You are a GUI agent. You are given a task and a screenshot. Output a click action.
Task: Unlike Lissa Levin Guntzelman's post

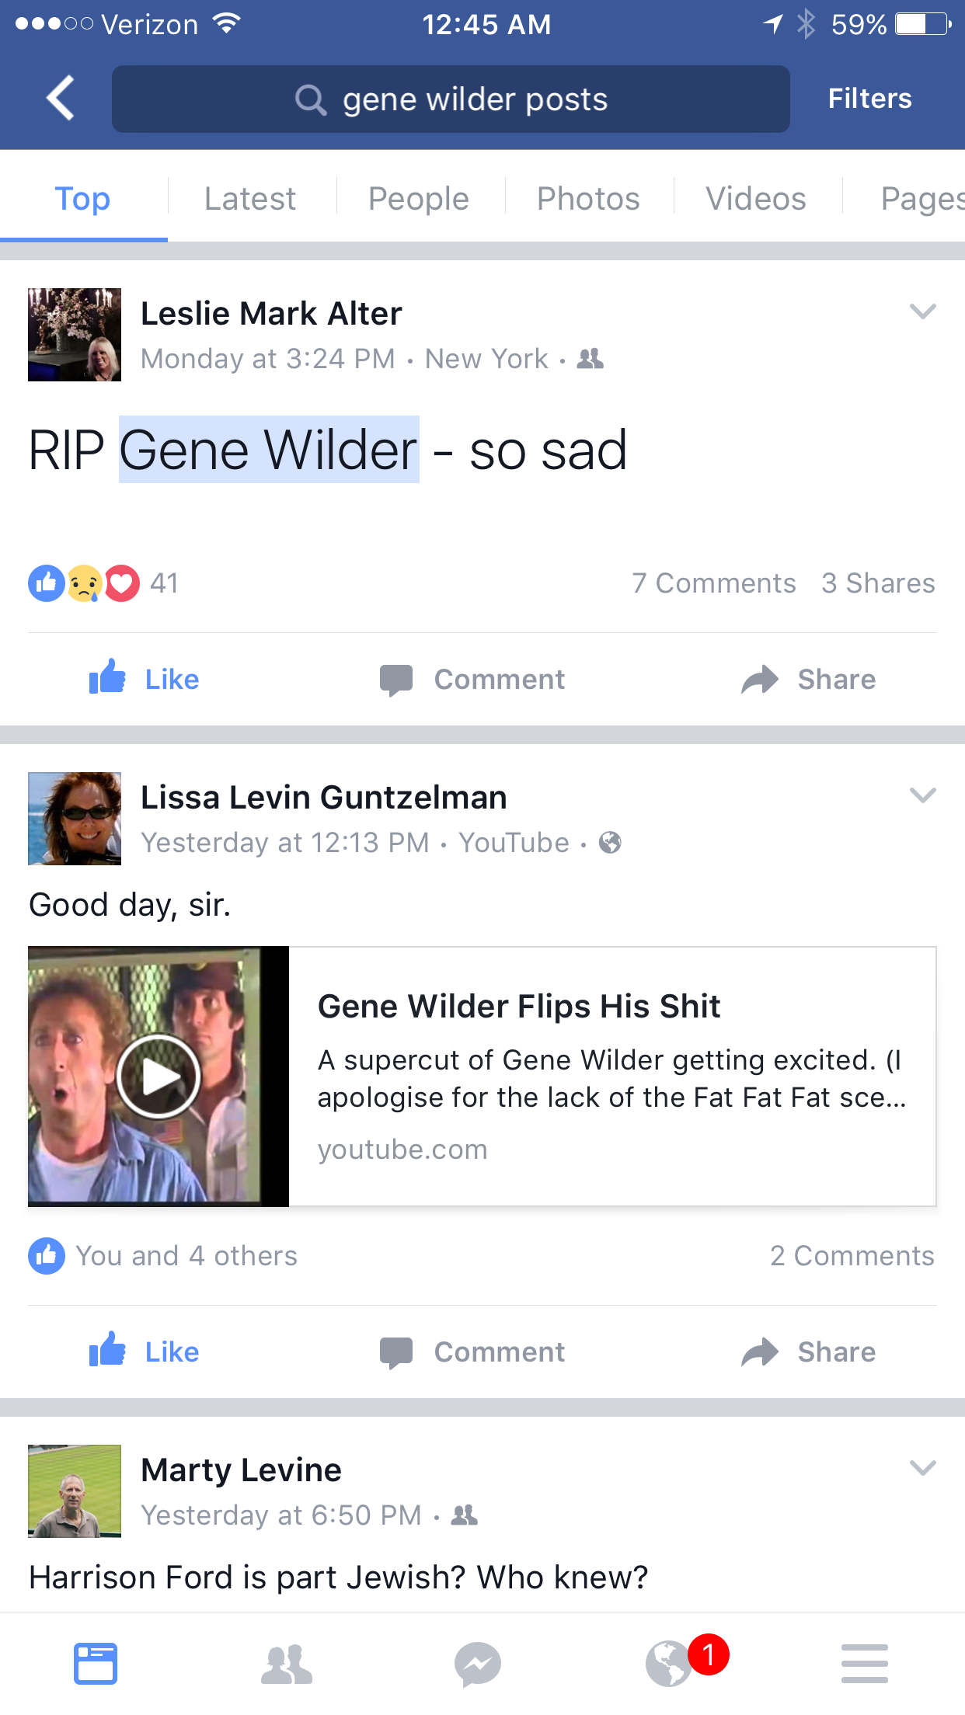pos(145,1352)
